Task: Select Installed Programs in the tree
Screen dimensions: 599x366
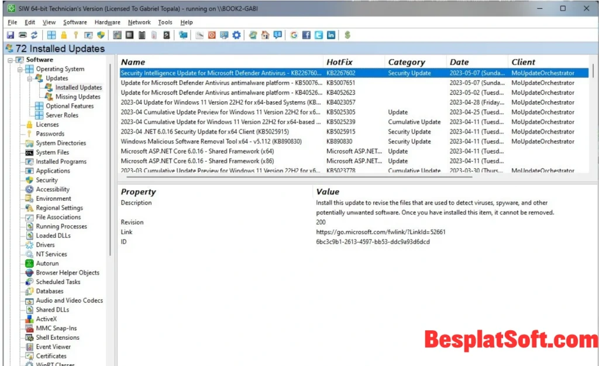Action: [x=61, y=162]
